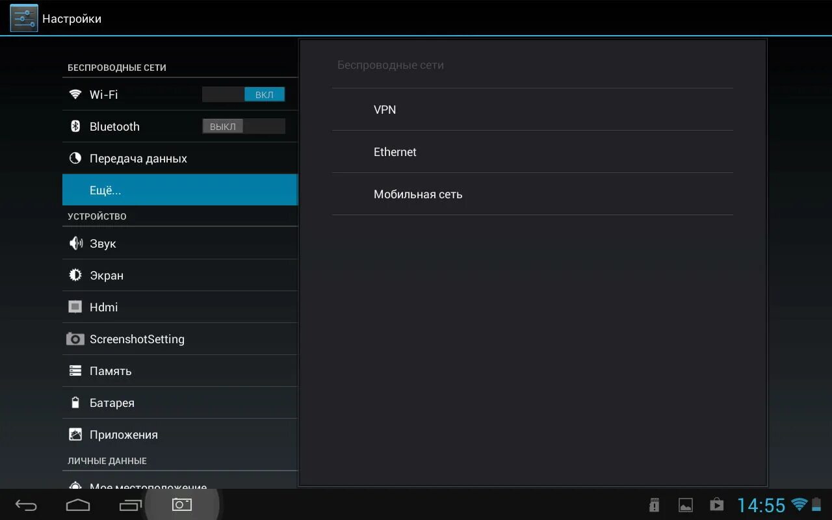This screenshot has width=832, height=520.
Task: Open Мобильная сеть option
Action: coord(532,194)
